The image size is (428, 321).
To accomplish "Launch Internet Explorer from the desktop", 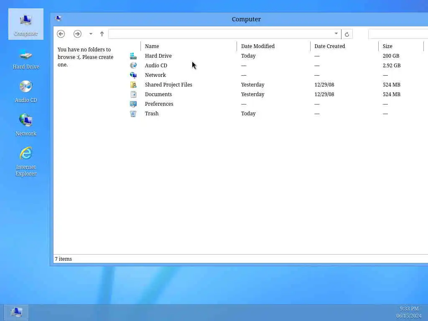I will tap(25, 162).
